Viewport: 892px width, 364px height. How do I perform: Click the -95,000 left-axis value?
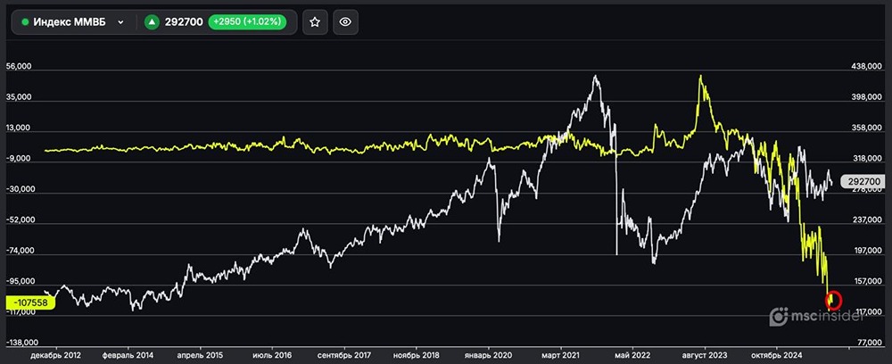coord(20,282)
